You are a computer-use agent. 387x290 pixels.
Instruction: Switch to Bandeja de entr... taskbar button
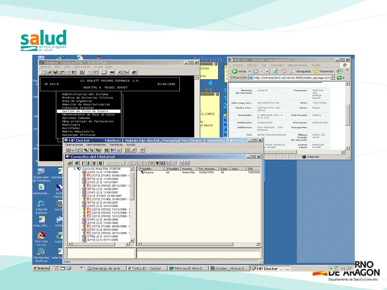pyautogui.click(x=106, y=268)
